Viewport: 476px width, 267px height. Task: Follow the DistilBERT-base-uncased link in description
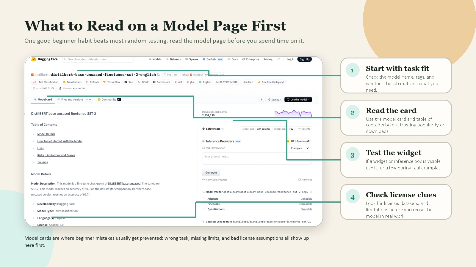124,184
